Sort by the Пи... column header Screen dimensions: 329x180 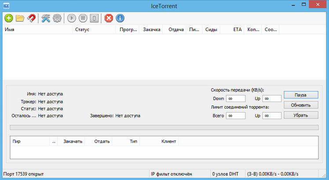point(194,29)
